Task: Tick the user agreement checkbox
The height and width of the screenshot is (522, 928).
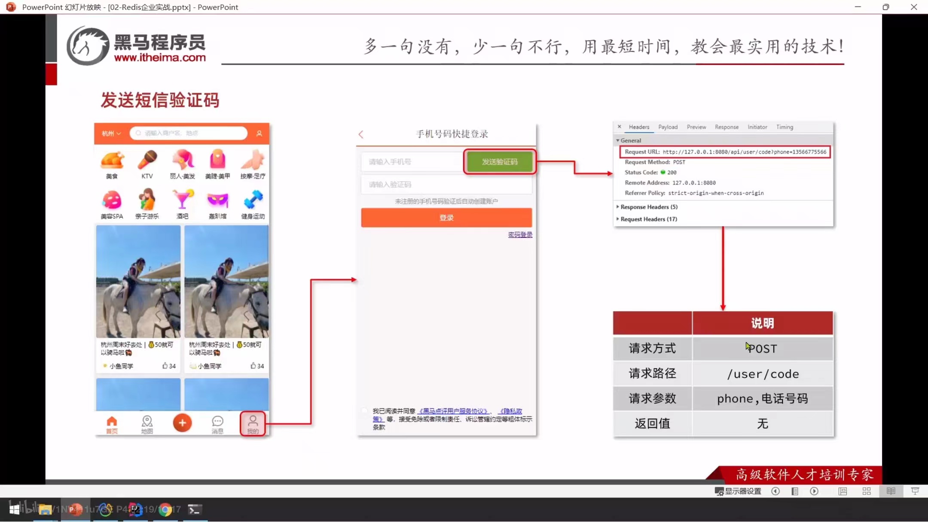Action: pyautogui.click(x=365, y=411)
